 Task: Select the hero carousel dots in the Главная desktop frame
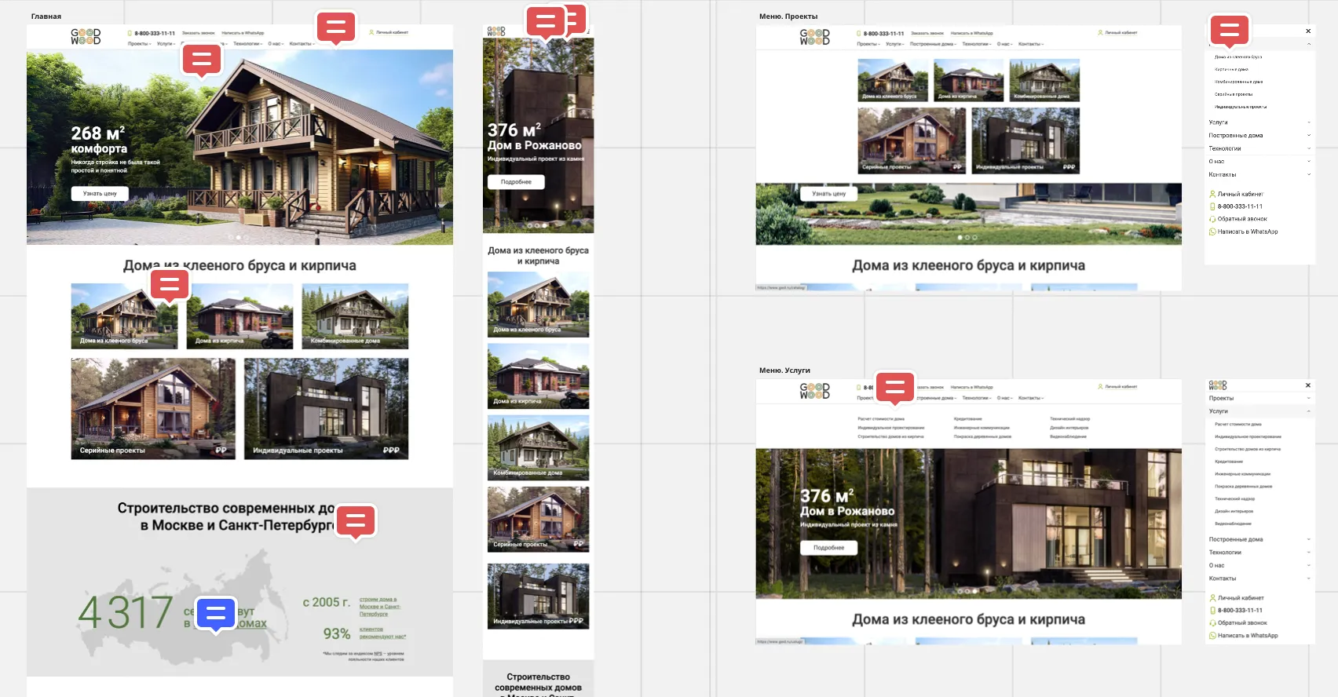tap(238, 237)
